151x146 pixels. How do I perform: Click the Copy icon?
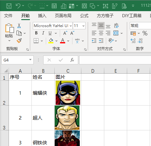pyautogui.click(x=19, y=33)
